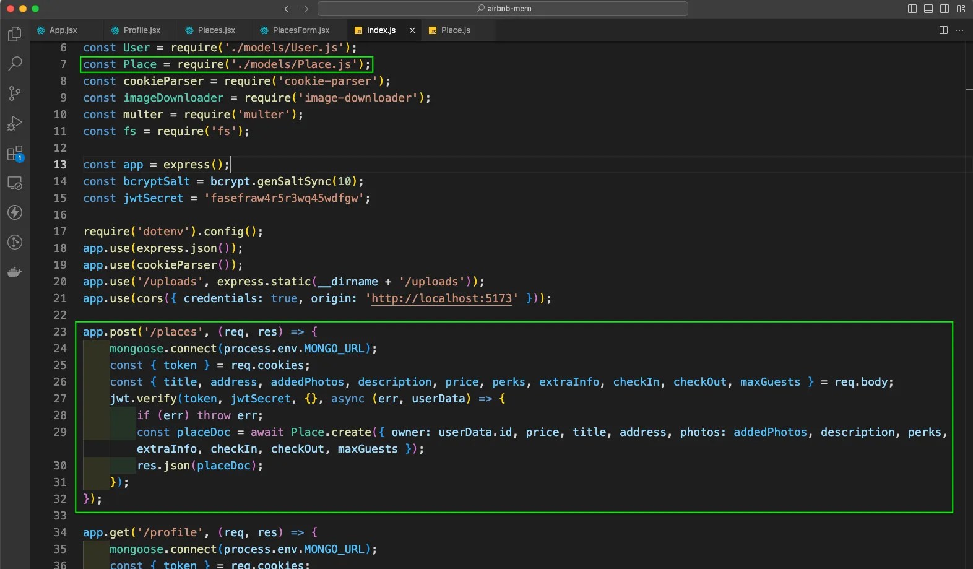Click 'dotenv' string on line 17

click(x=163, y=232)
